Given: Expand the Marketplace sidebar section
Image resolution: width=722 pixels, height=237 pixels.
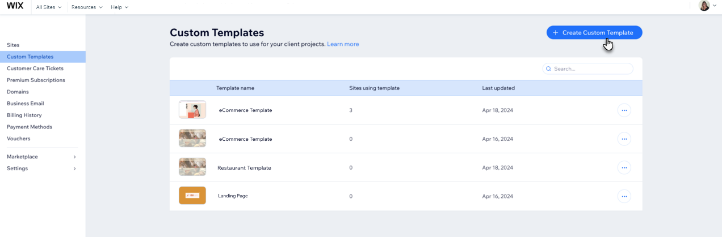Looking at the screenshot, I should pos(43,157).
